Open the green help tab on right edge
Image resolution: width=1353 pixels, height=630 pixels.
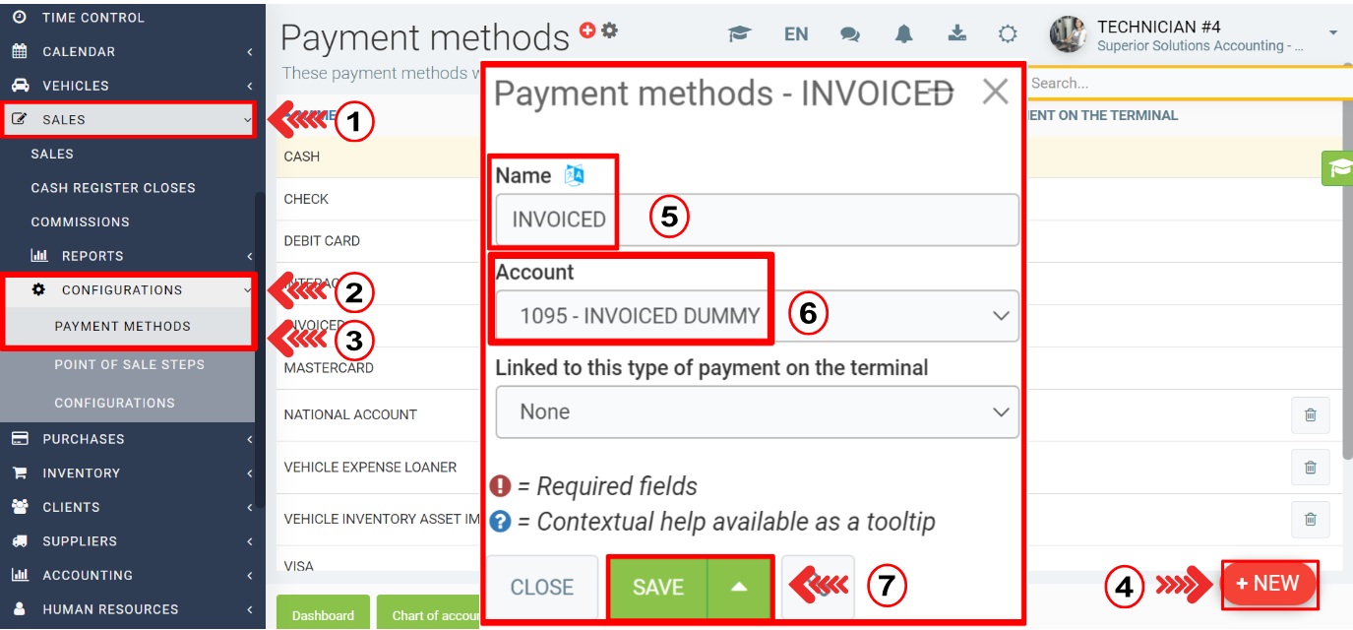[x=1337, y=168]
